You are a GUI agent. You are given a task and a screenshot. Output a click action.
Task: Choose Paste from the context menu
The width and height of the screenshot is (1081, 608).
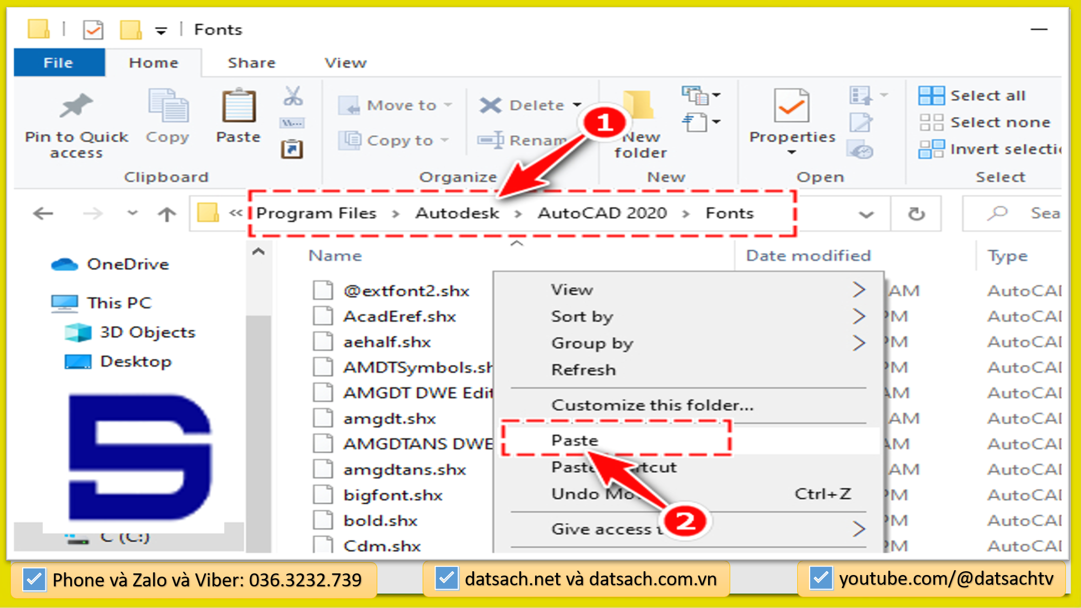[574, 440]
